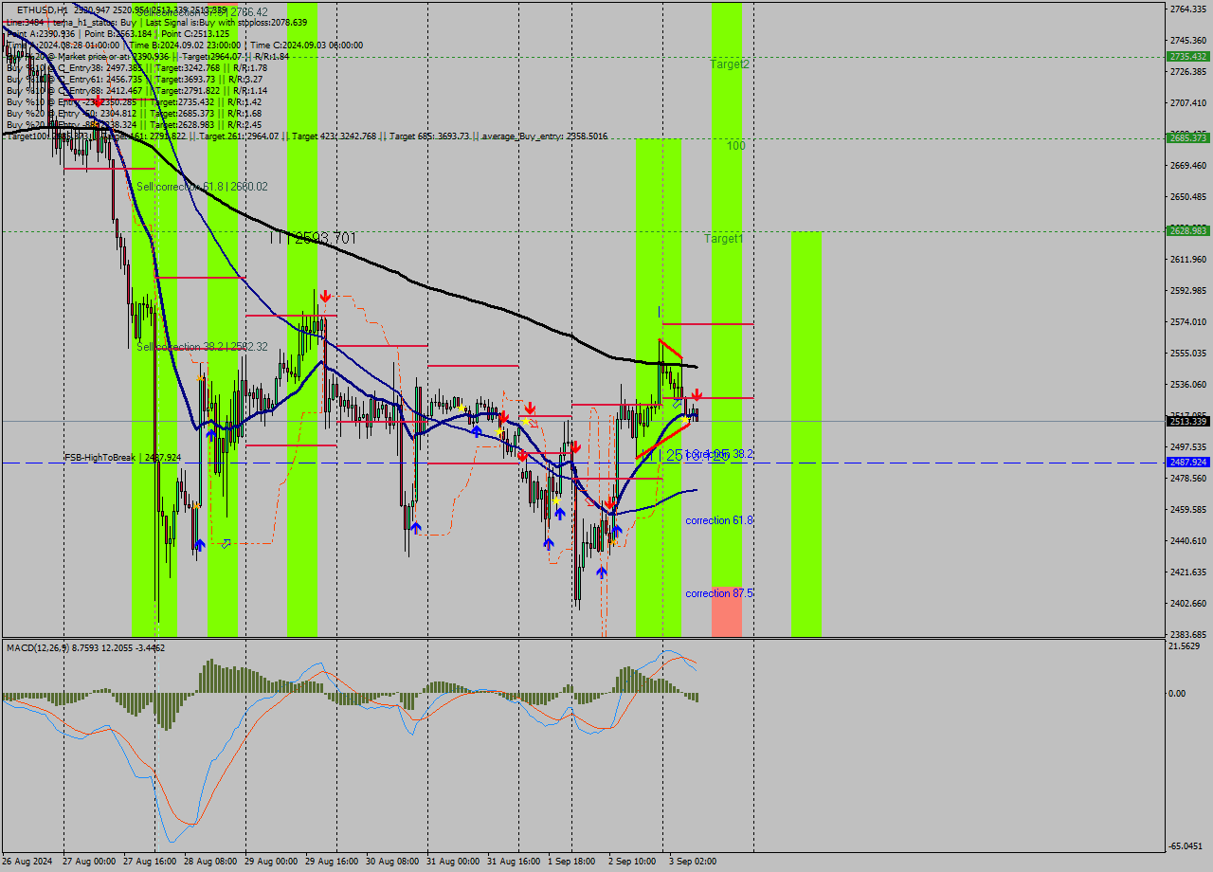Click the Sell correction 61.8 | 2680.02 label
Screen dimensions: 1213x872
203,186
